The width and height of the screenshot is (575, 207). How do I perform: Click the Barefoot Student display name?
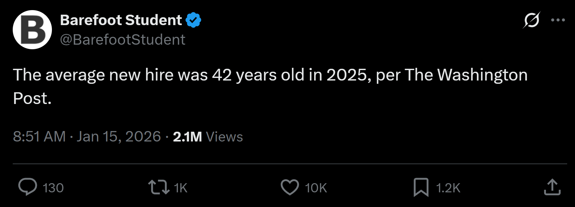click(121, 20)
